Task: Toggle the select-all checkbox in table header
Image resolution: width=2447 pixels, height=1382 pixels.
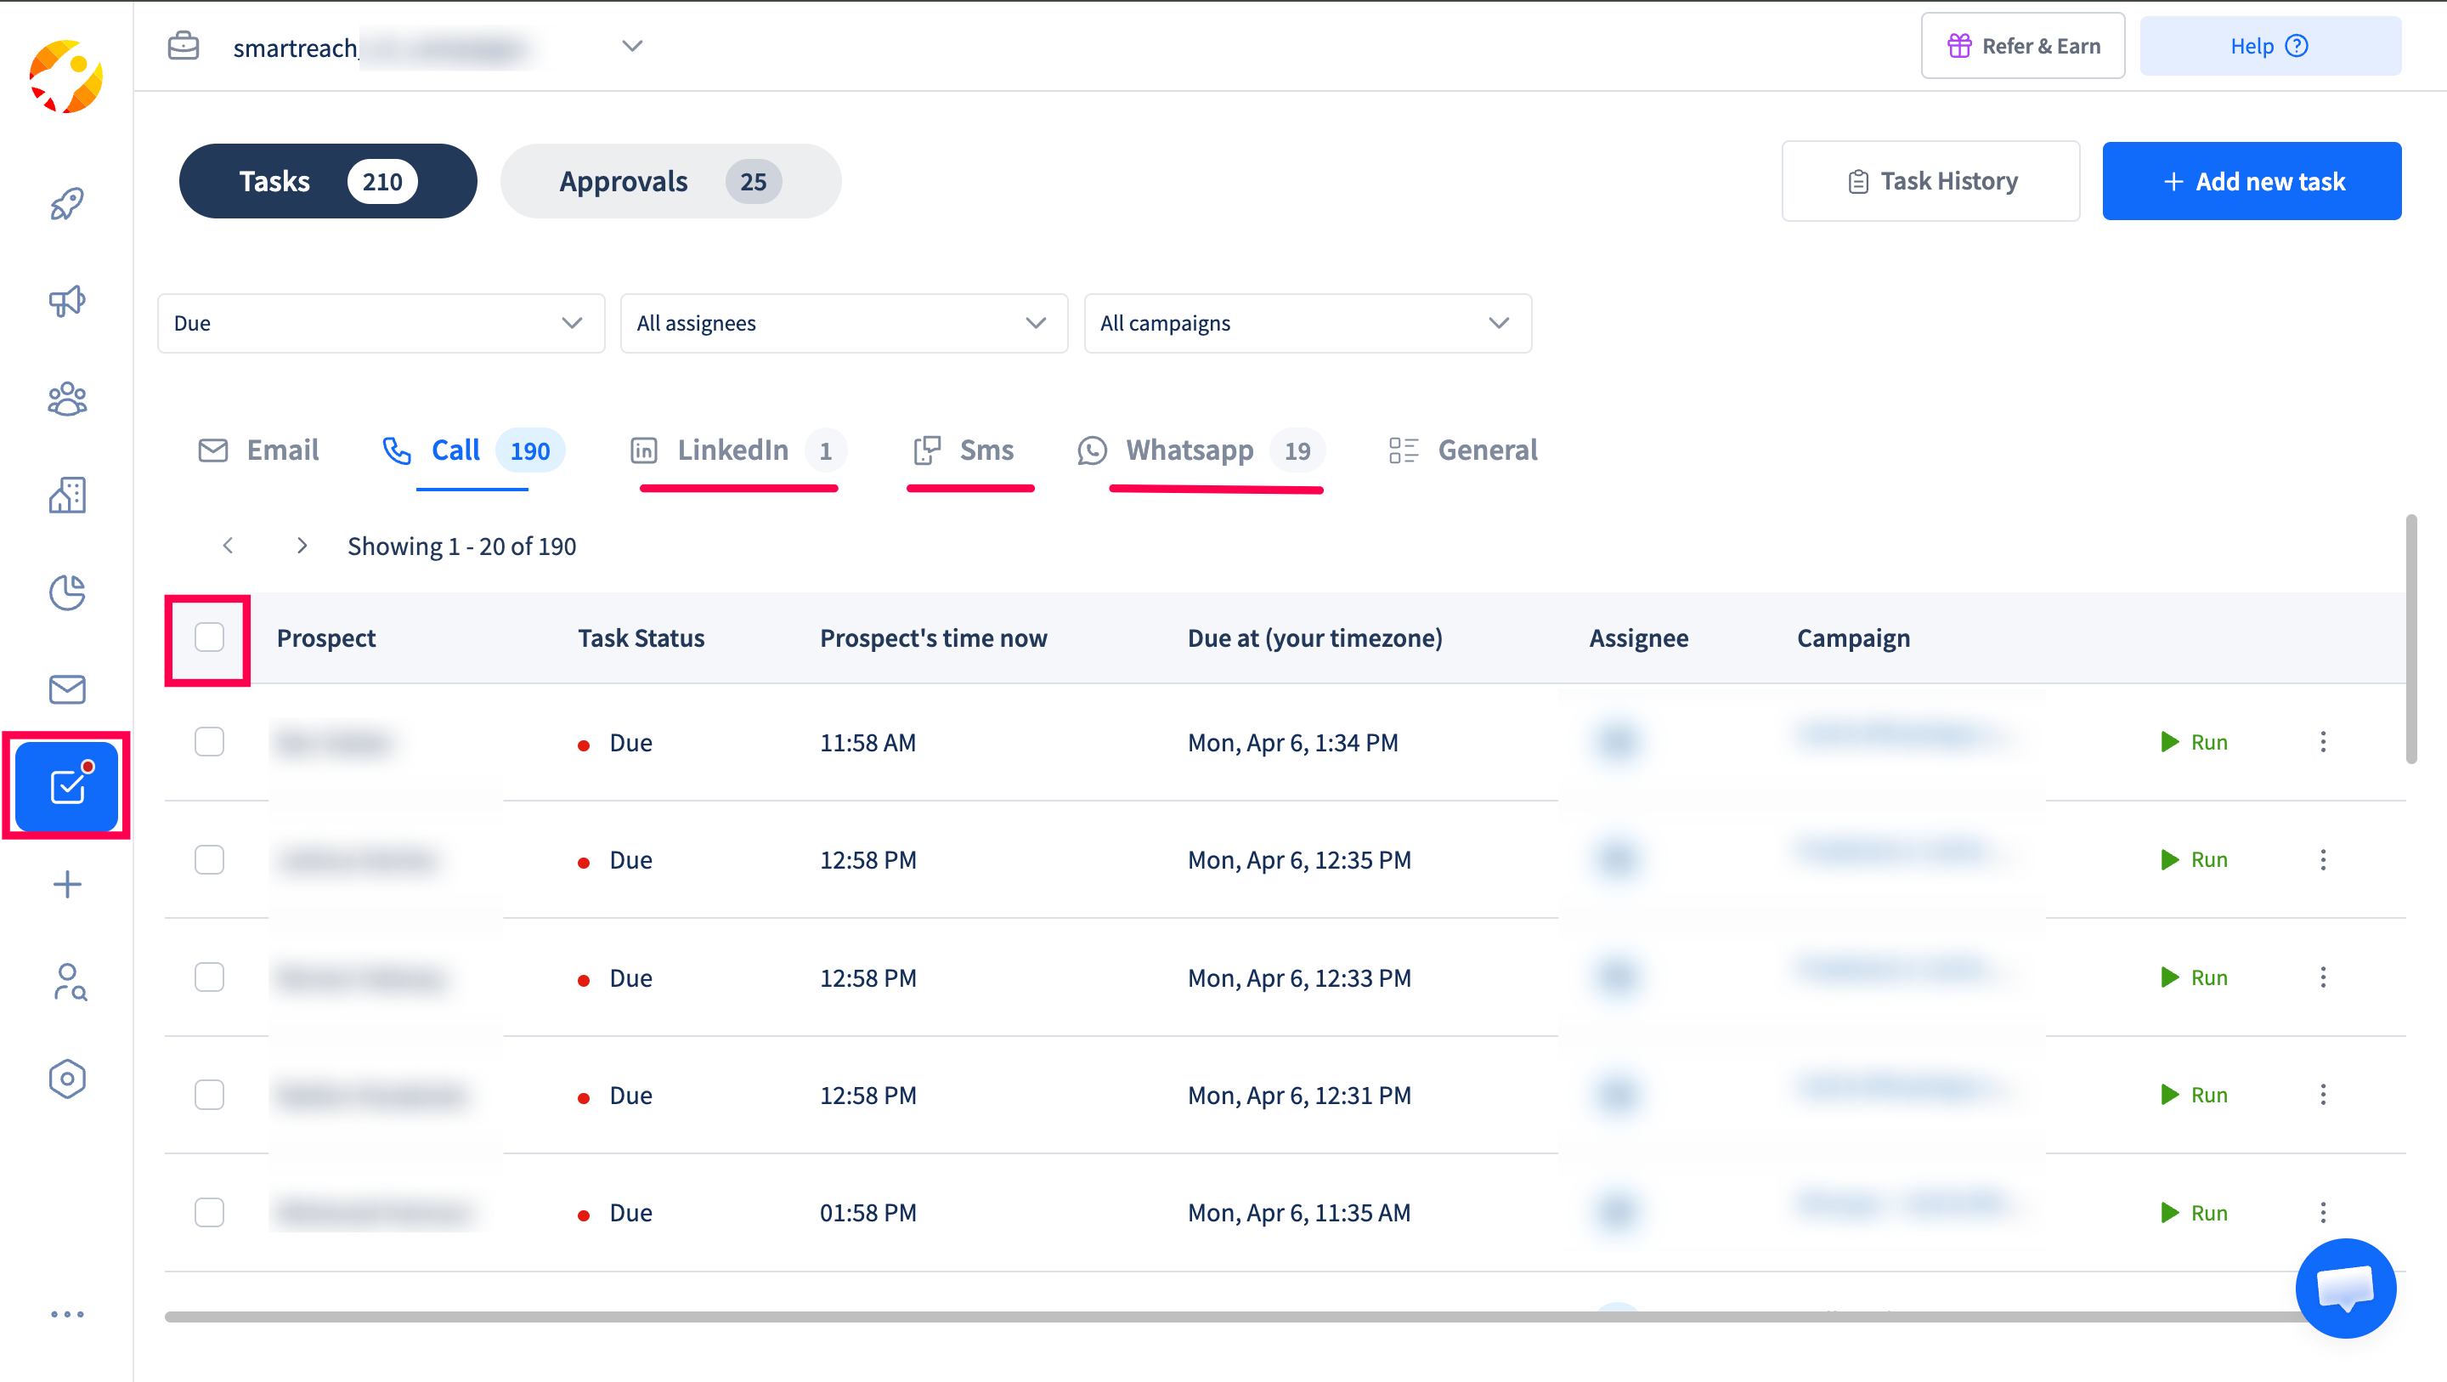Action: point(209,637)
